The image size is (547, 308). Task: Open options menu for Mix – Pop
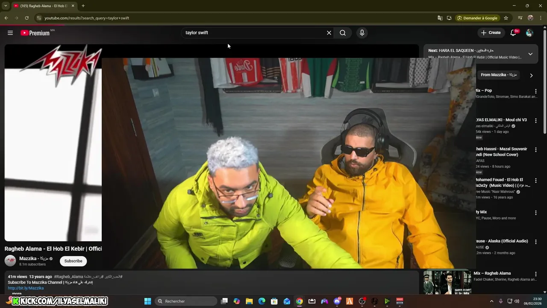pos(536,91)
